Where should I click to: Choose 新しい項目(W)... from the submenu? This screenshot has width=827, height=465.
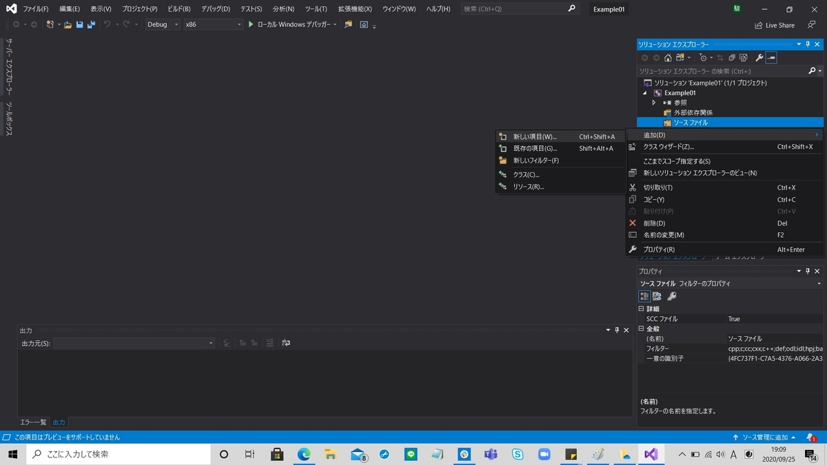click(x=560, y=136)
